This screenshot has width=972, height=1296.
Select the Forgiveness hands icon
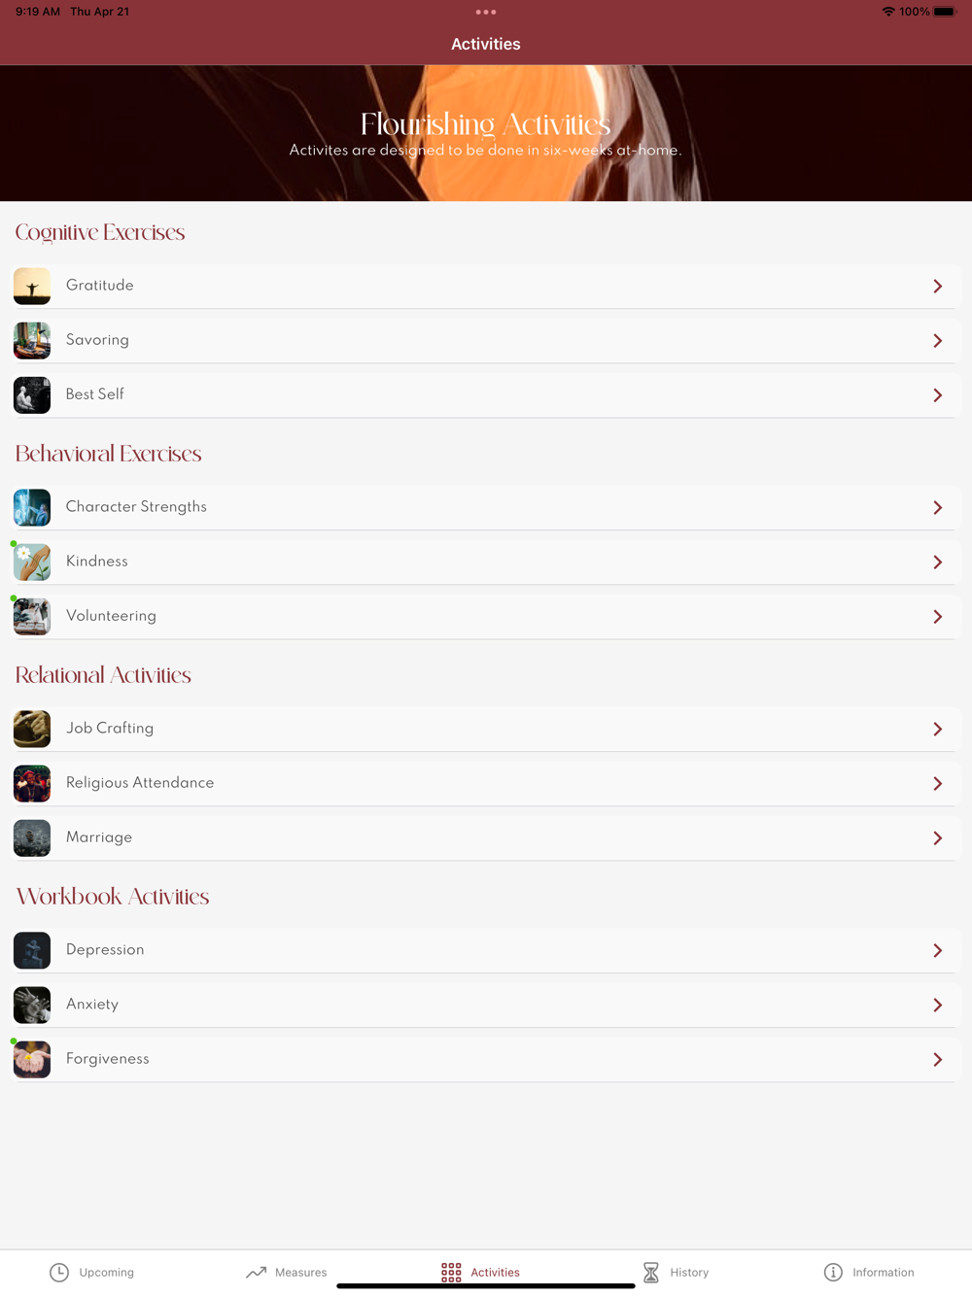pos(32,1060)
